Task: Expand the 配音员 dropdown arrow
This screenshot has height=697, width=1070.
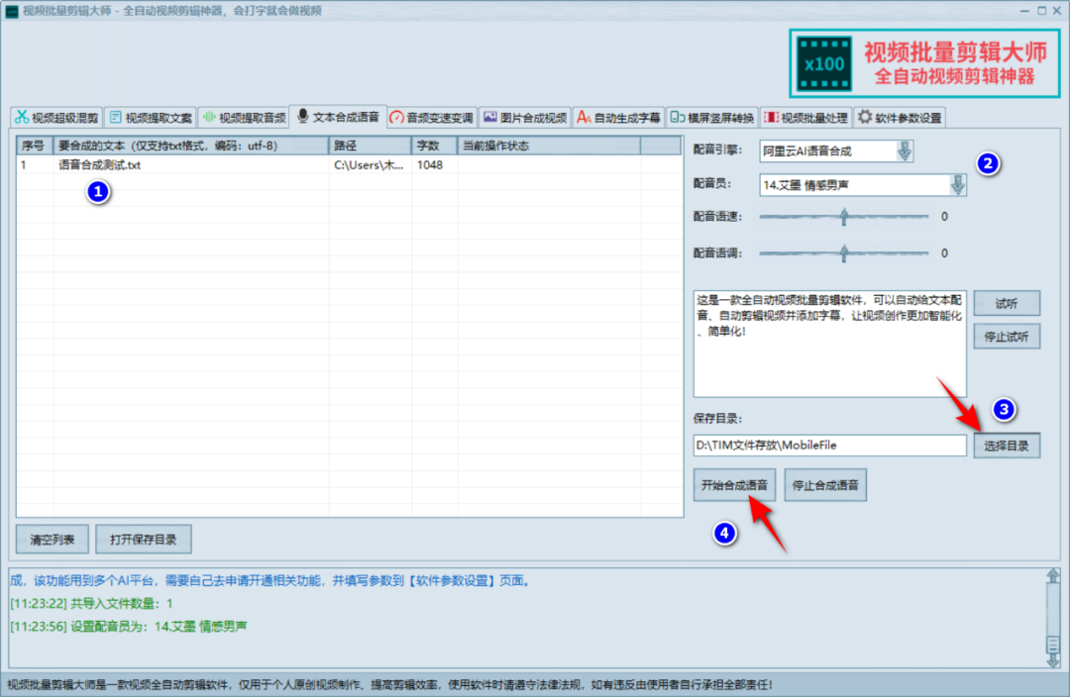Action: click(x=957, y=185)
